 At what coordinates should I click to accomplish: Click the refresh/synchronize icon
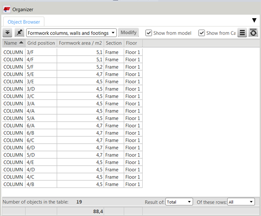[253, 33]
